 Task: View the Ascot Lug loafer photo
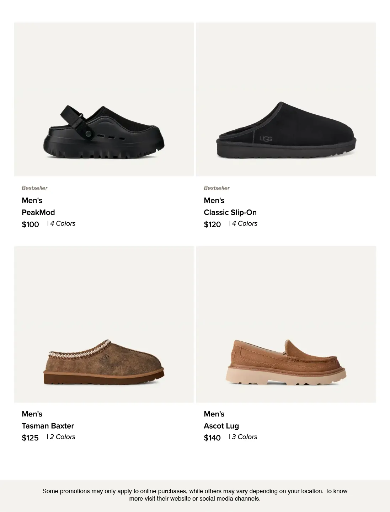(x=286, y=324)
